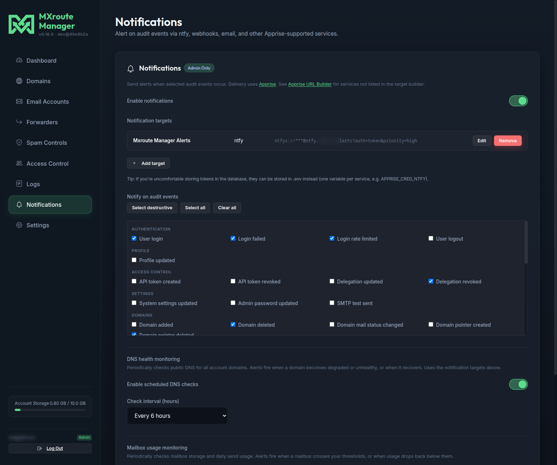
Task: Open Access Control page
Action: pyautogui.click(x=50, y=164)
